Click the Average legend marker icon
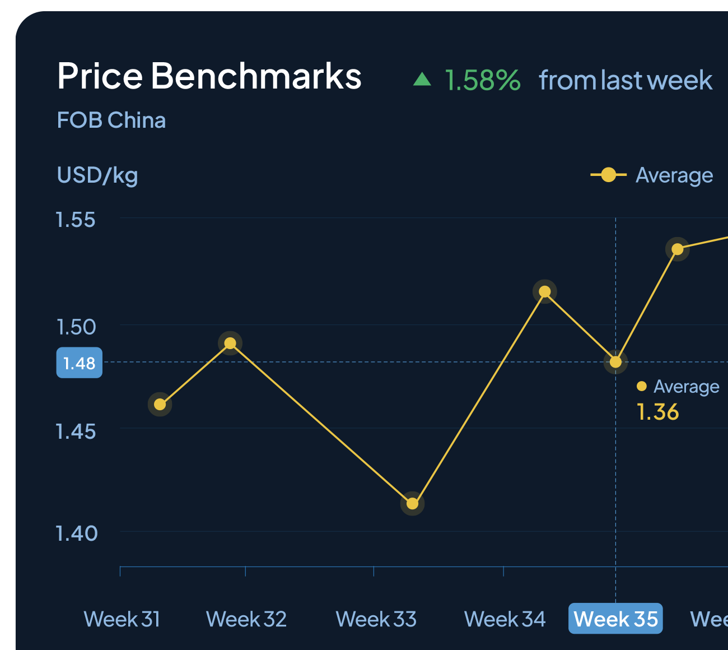 [608, 175]
